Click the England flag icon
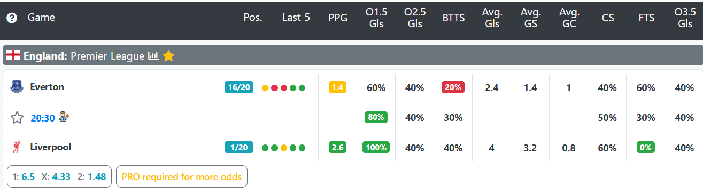 (x=13, y=55)
